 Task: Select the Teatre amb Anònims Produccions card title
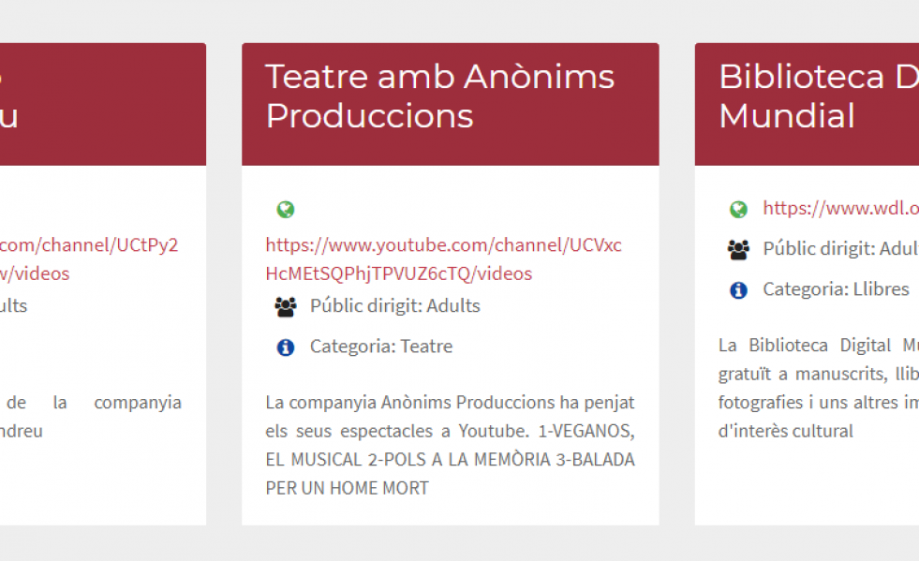click(x=439, y=96)
